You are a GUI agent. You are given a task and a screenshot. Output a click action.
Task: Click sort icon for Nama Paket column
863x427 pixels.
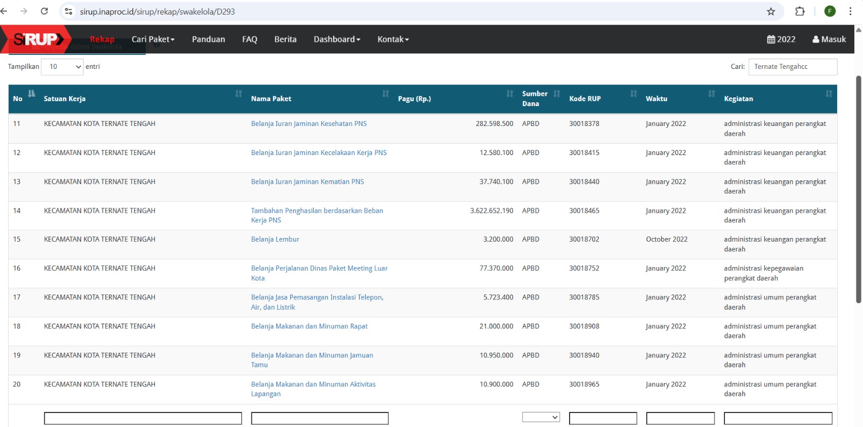(386, 94)
